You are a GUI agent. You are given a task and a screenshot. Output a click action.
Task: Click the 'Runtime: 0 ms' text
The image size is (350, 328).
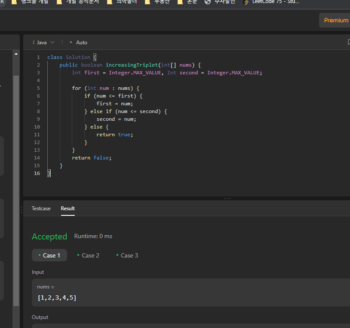click(x=93, y=236)
